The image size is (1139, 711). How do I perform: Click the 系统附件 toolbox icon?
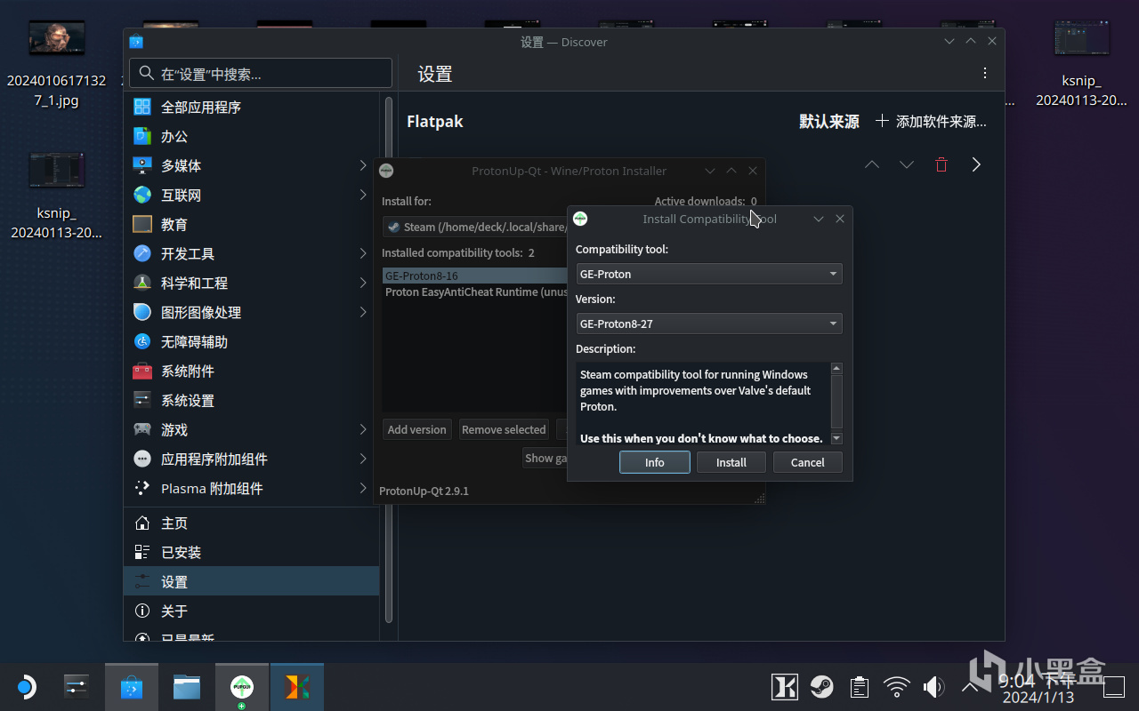click(x=142, y=371)
